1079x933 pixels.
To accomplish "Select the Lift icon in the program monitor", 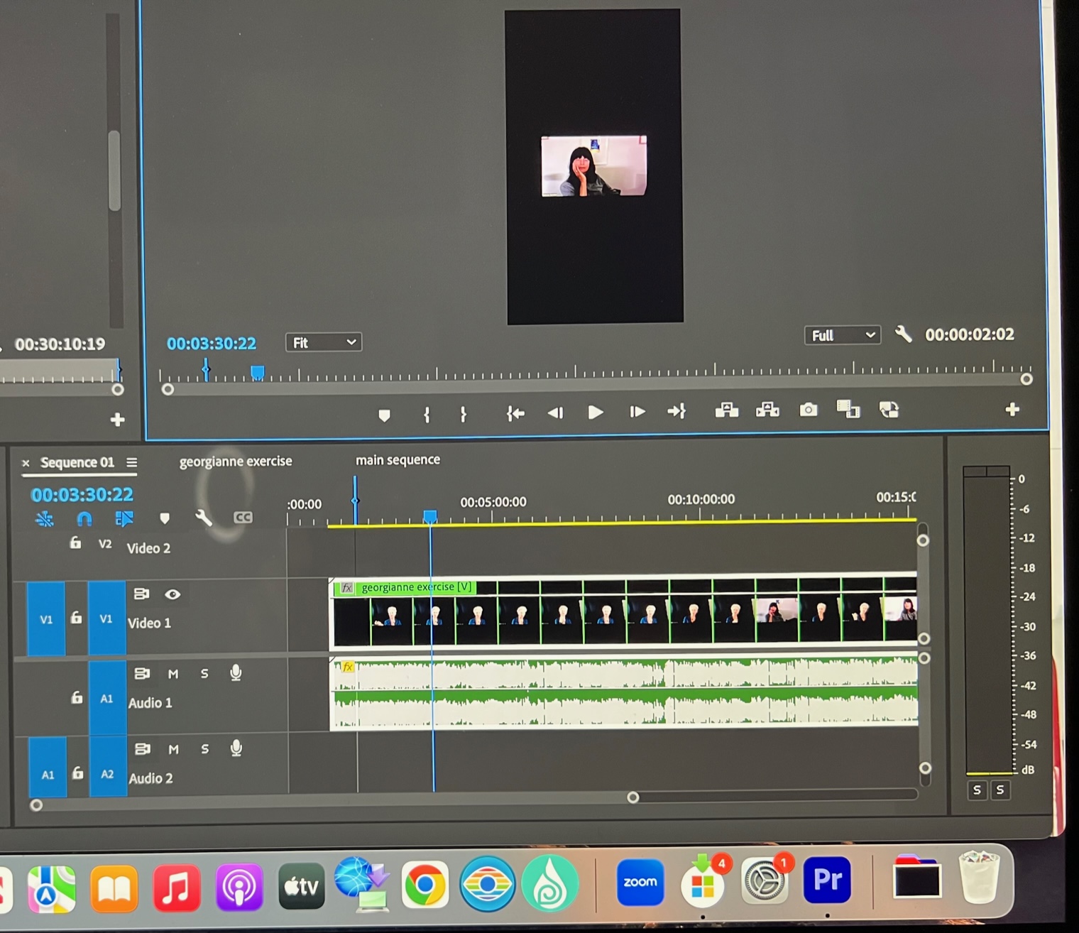I will [726, 410].
